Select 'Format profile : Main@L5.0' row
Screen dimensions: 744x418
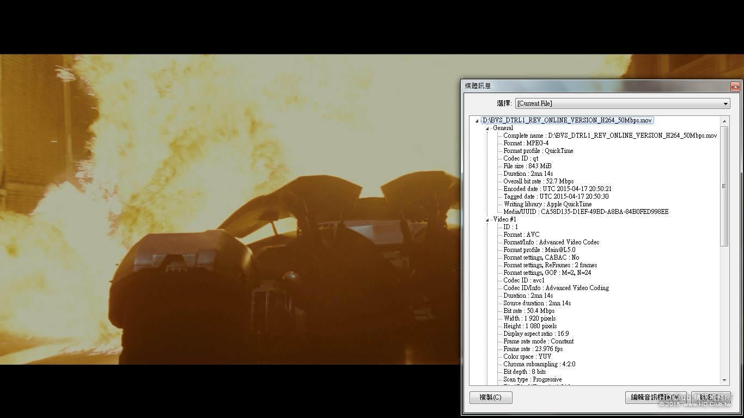pyautogui.click(x=539, y=250)
